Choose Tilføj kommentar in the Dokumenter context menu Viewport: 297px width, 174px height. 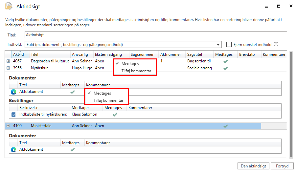pos(108,100)
